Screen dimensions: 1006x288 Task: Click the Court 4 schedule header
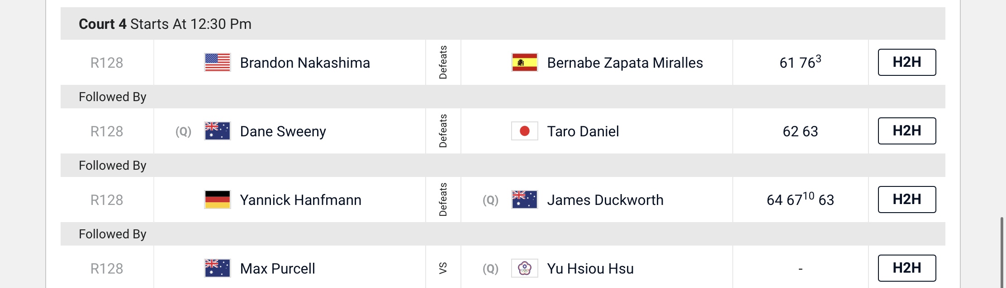(x=503, y=23)
